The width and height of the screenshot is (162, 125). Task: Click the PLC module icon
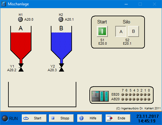click(100, 96)
